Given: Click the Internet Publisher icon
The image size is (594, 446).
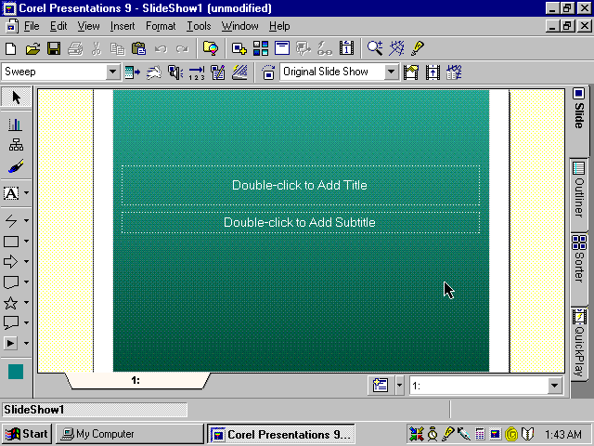Looking at the screenshot, I should [396, 48].
